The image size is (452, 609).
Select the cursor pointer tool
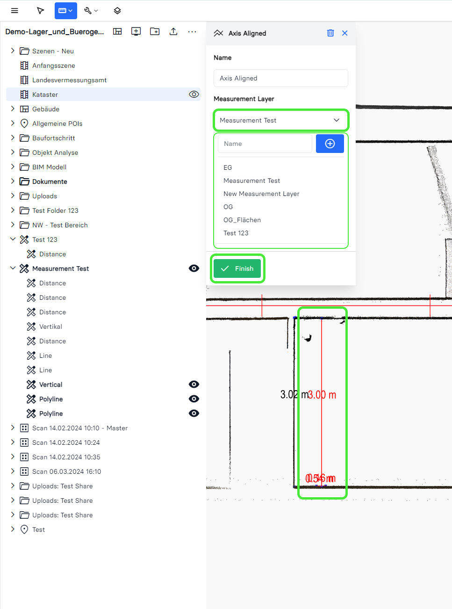(41, 11)
